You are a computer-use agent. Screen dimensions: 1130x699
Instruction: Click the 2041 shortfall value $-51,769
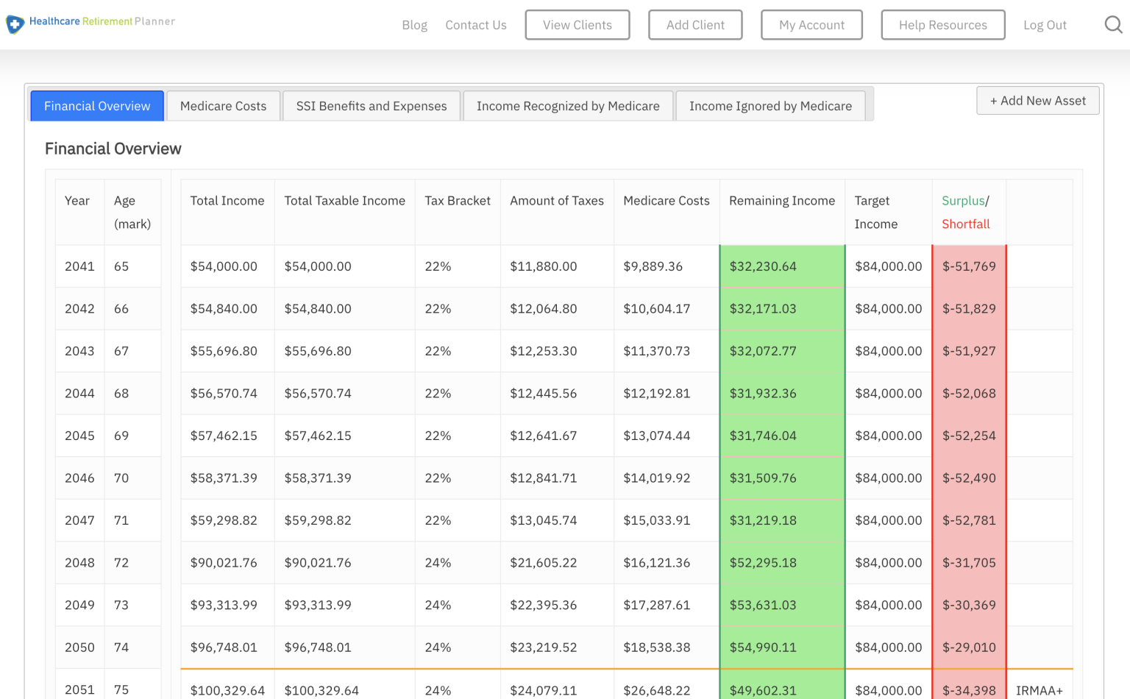[x=969, y=266]
